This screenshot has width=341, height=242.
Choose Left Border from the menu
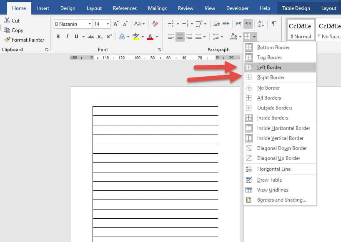tap(269, 67)
